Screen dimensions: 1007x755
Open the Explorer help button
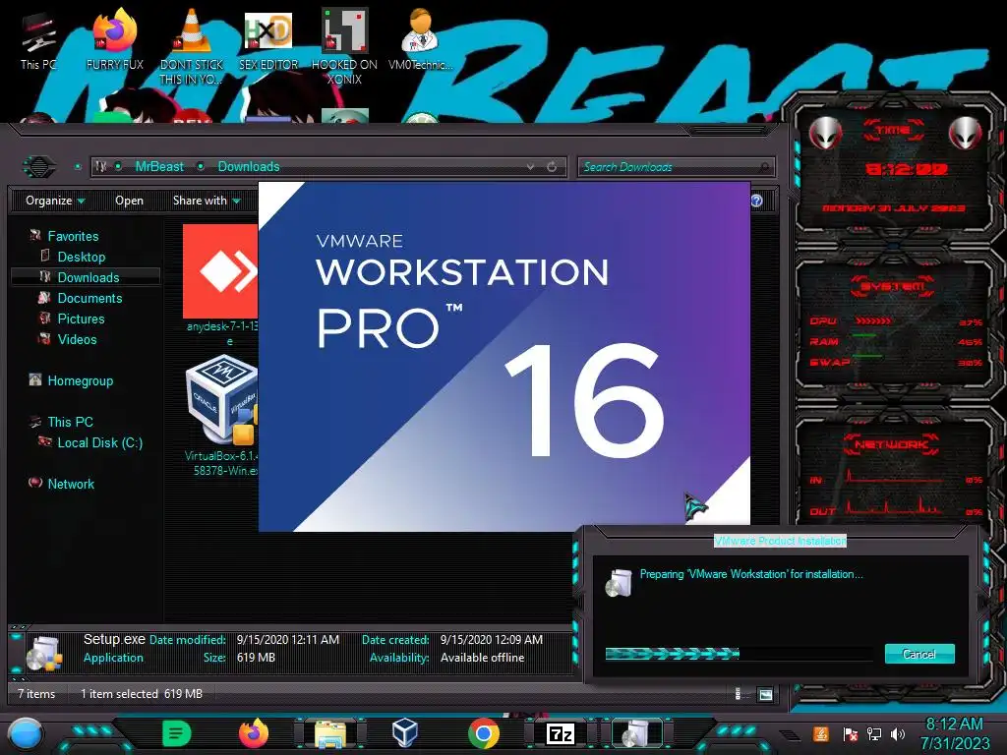coord(757,201)
